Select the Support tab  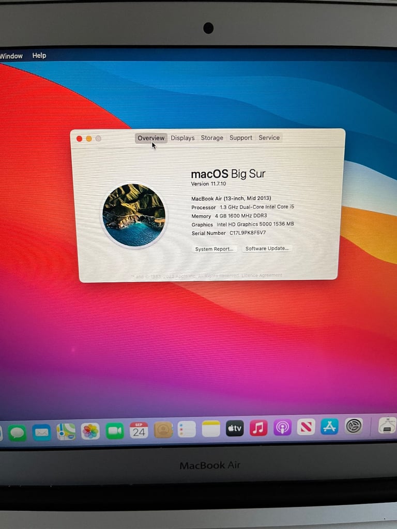click(241, 137)
